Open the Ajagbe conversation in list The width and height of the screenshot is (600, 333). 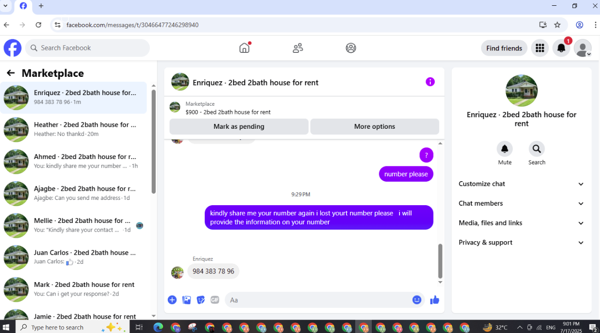point(74,193)
